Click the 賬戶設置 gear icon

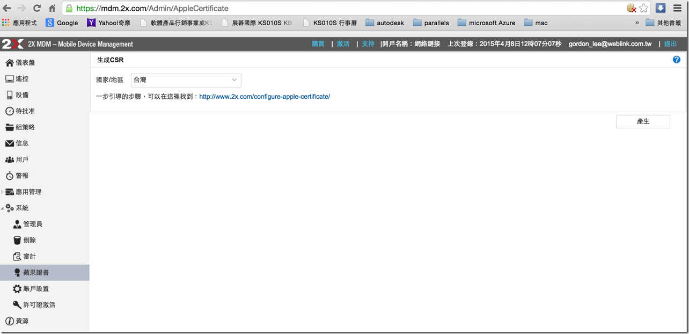(x=17, y=289)
